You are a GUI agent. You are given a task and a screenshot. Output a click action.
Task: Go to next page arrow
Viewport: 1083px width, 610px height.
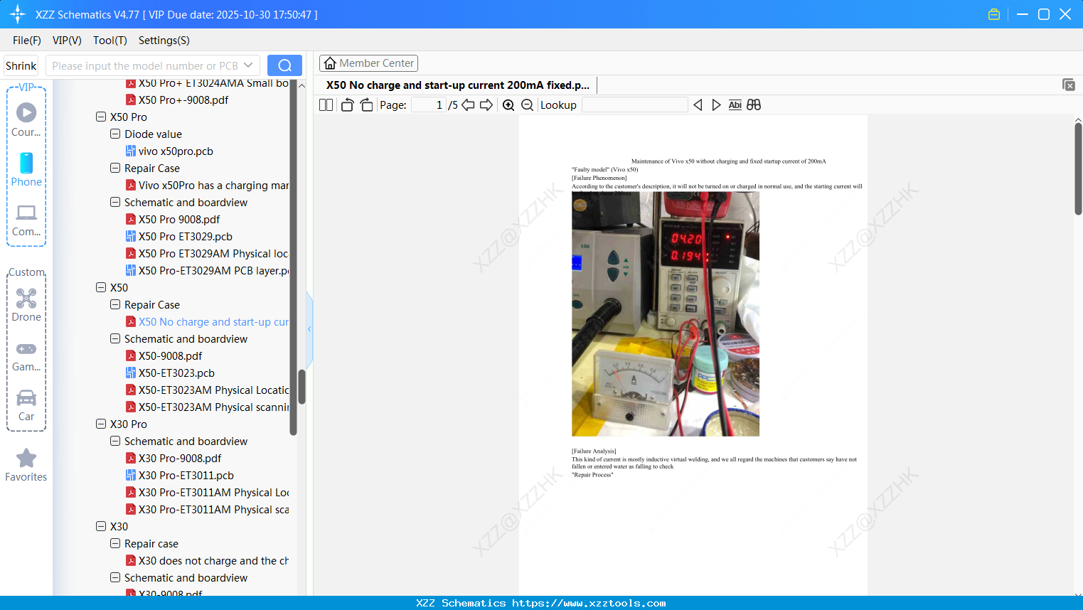click(486, 105)
